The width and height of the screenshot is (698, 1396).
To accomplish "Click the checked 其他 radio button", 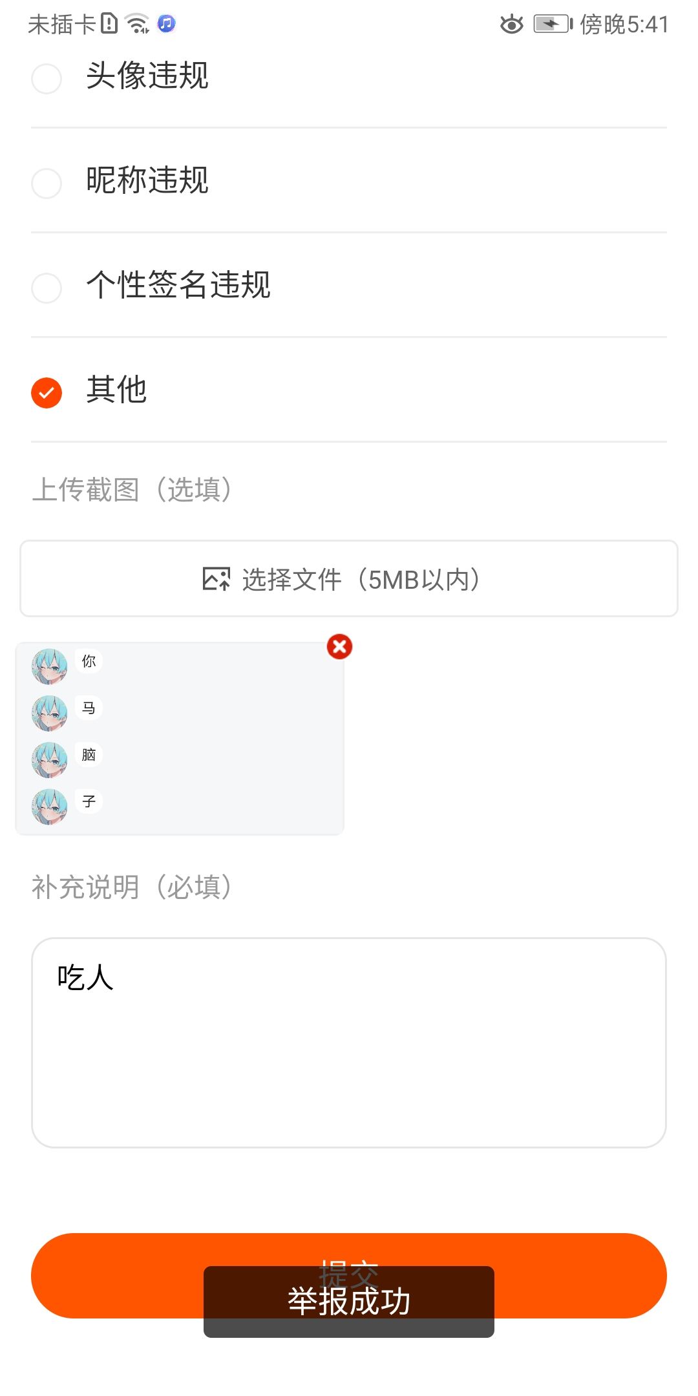I will tap(47, 392).
